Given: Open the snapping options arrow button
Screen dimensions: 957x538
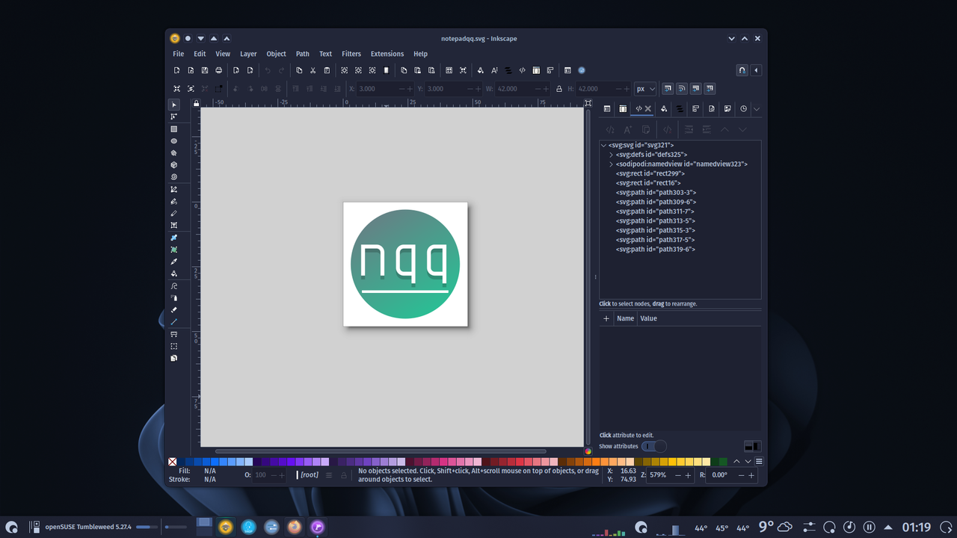Looking at the screenshot, I should [x=756, y=70].
